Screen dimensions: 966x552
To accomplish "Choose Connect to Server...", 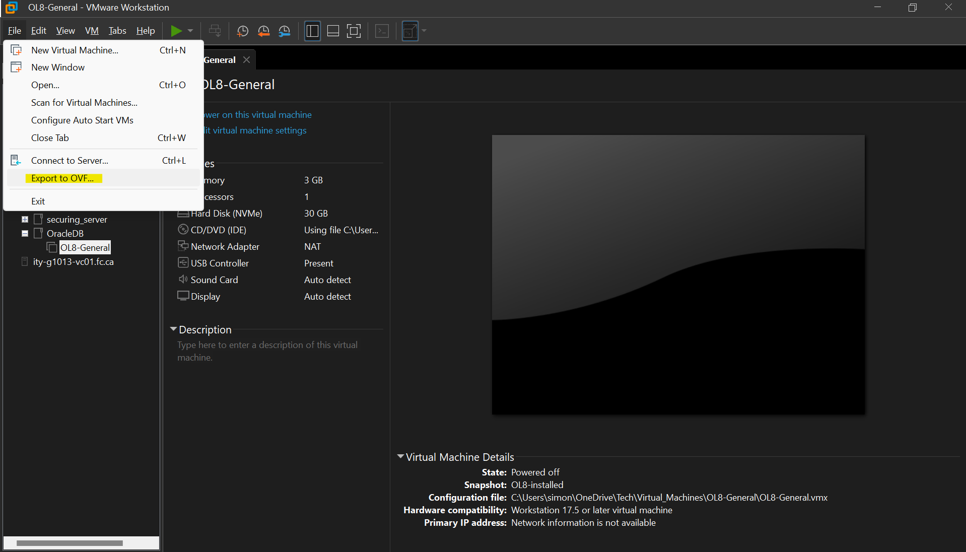I will pos(103,161).
